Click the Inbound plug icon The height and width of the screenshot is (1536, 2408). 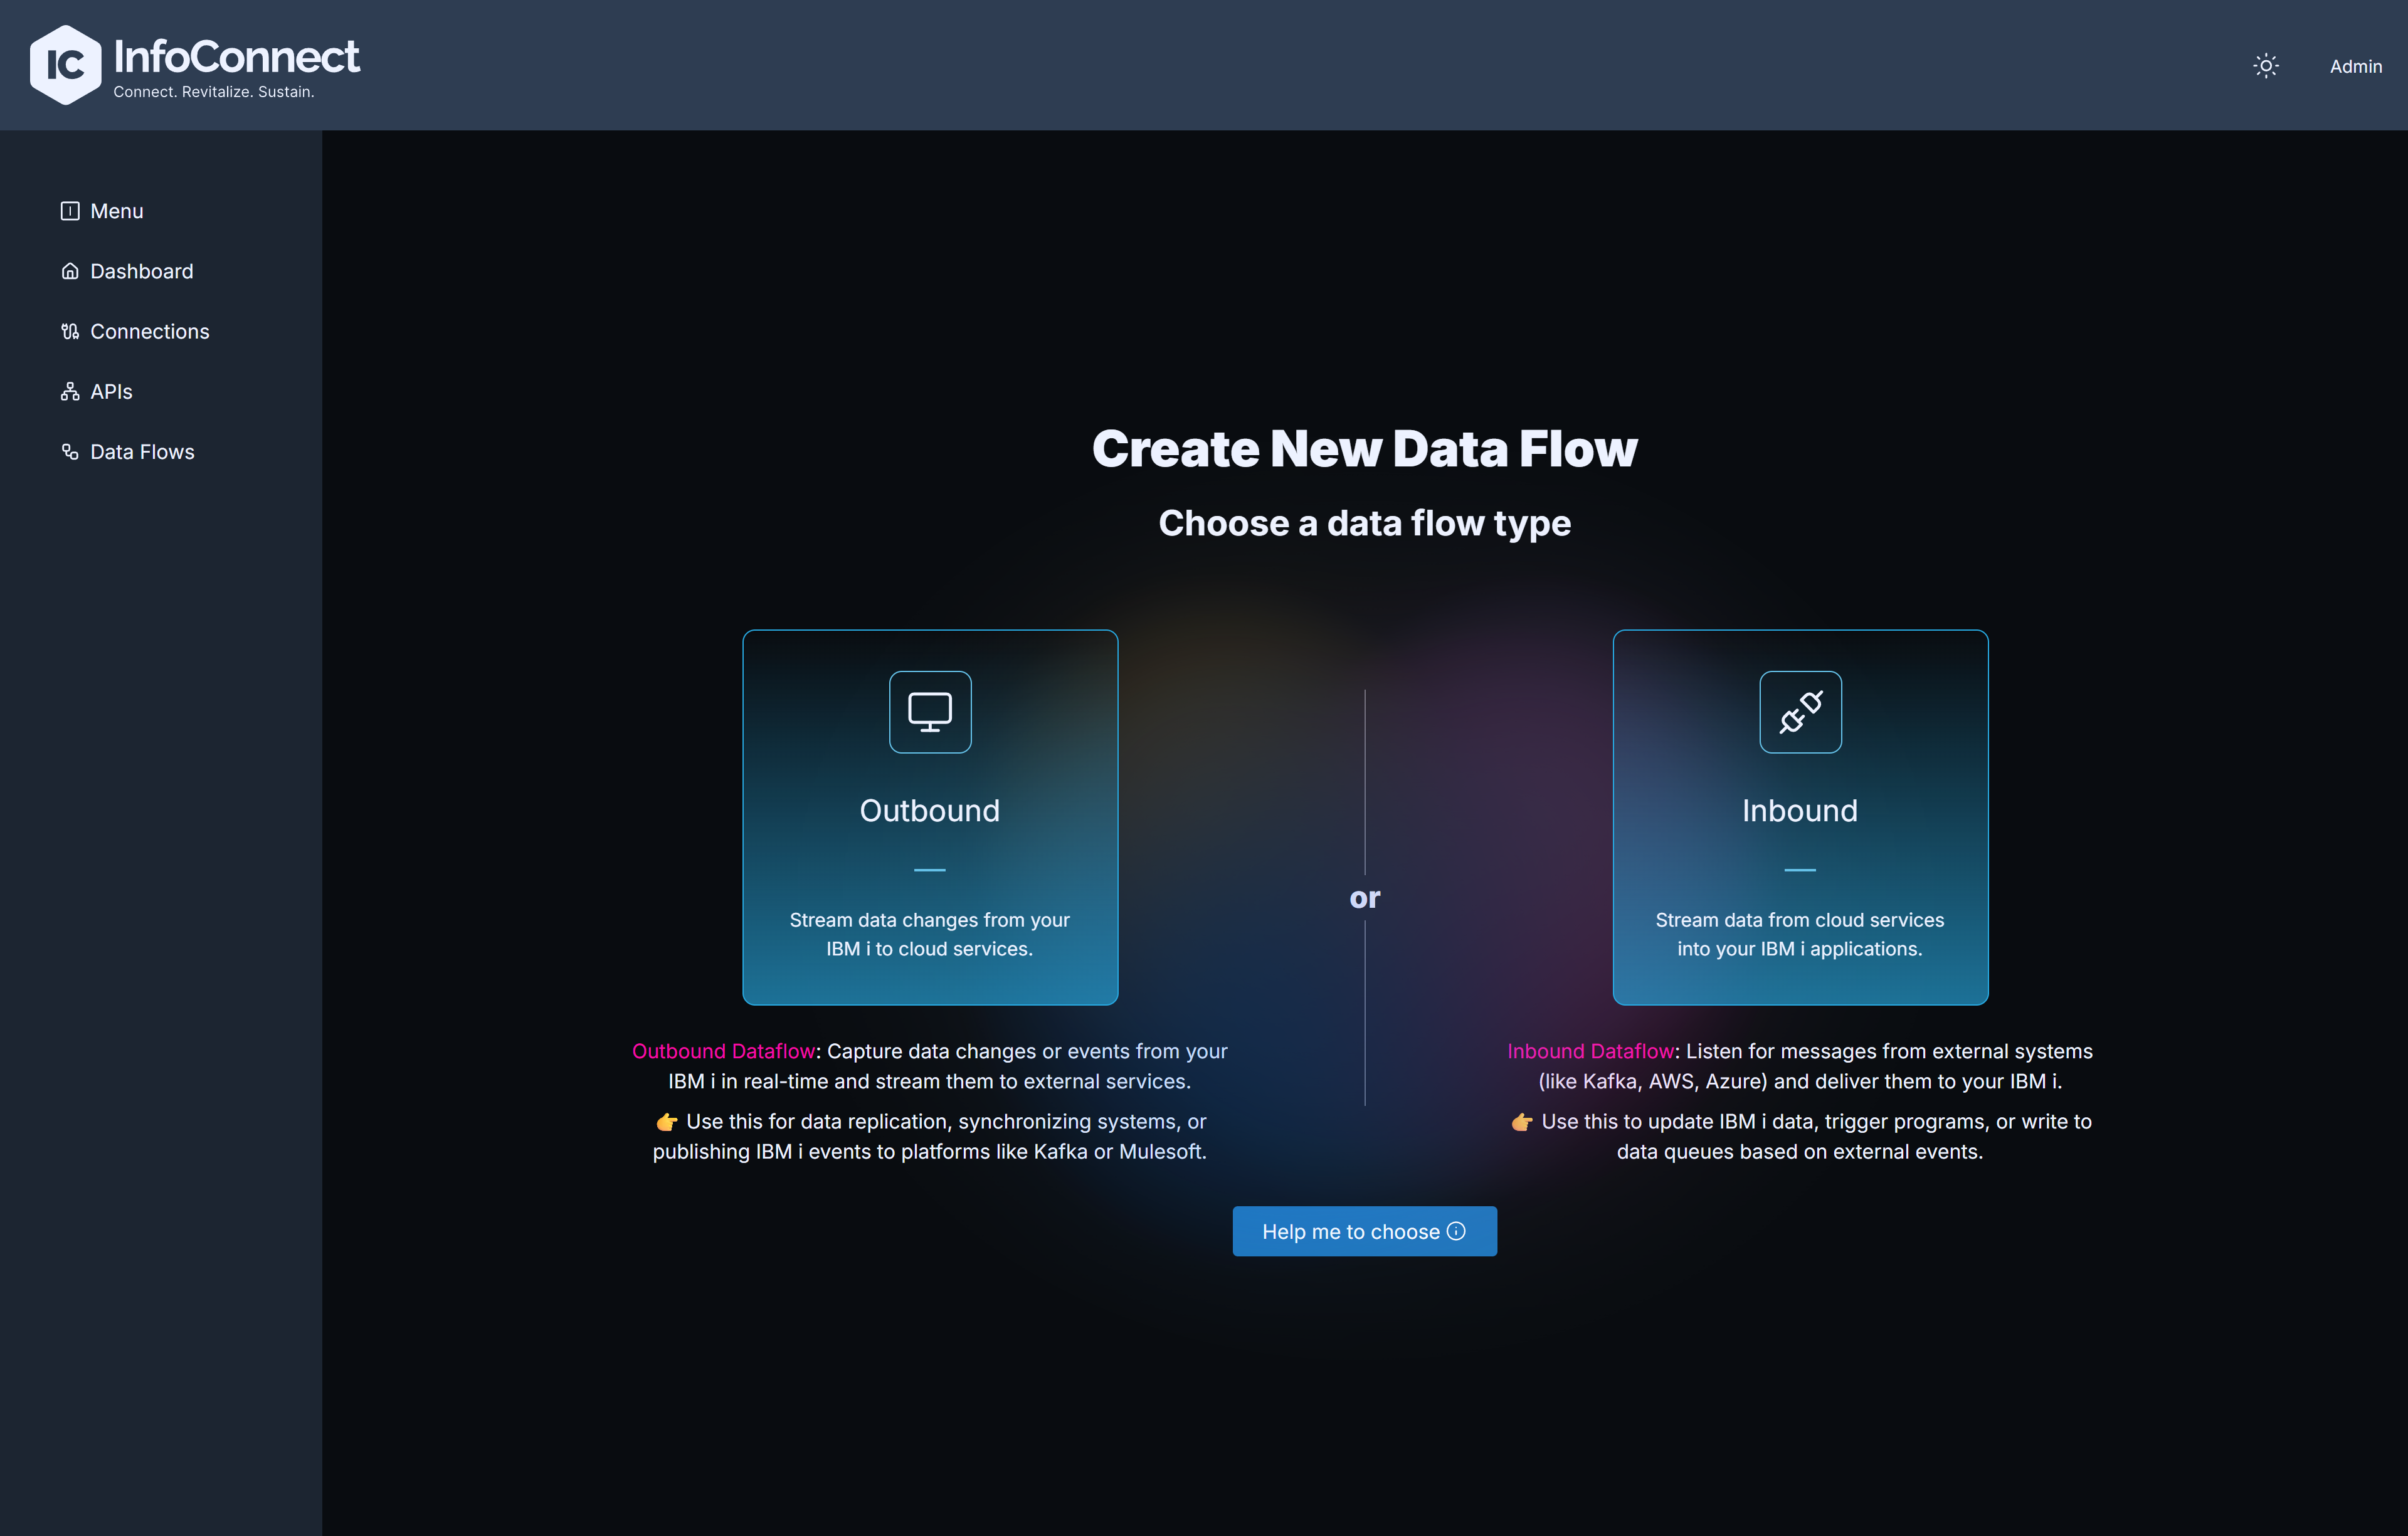(1800, 712)
